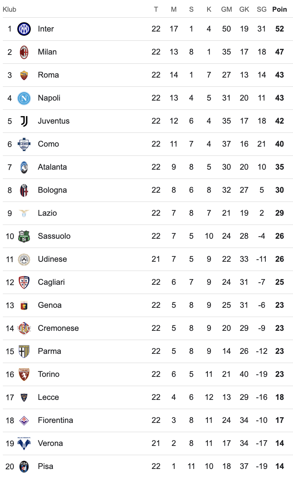Click the Roma club crest icon

(x=24, y=75)
